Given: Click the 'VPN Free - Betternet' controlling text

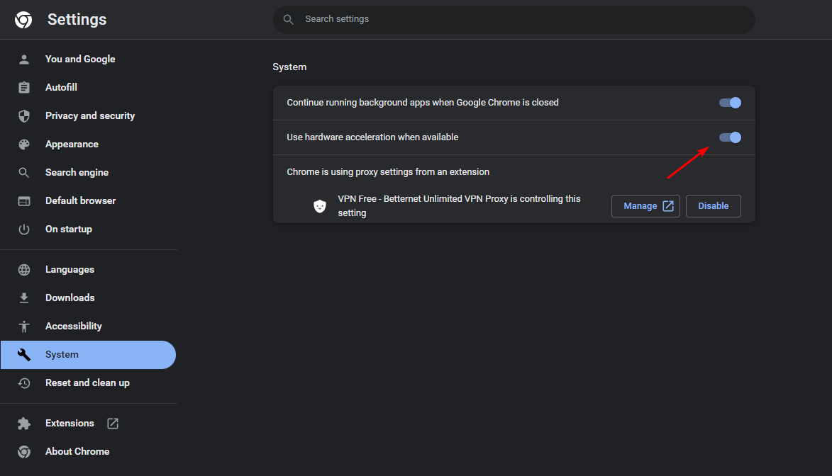Looking at the screenshot, I should [460, 206].
